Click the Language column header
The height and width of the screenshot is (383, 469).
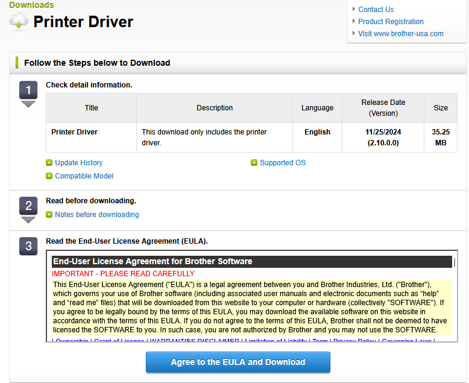317,108
